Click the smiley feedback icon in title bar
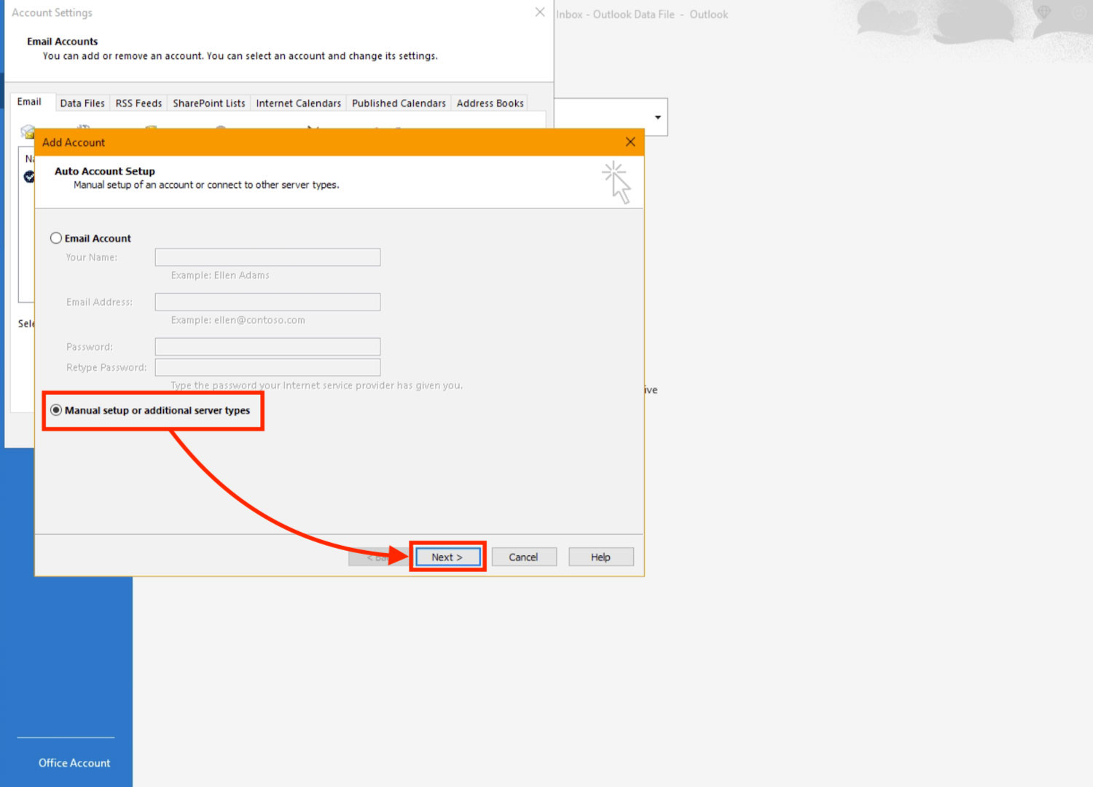 click(1079, 13)
